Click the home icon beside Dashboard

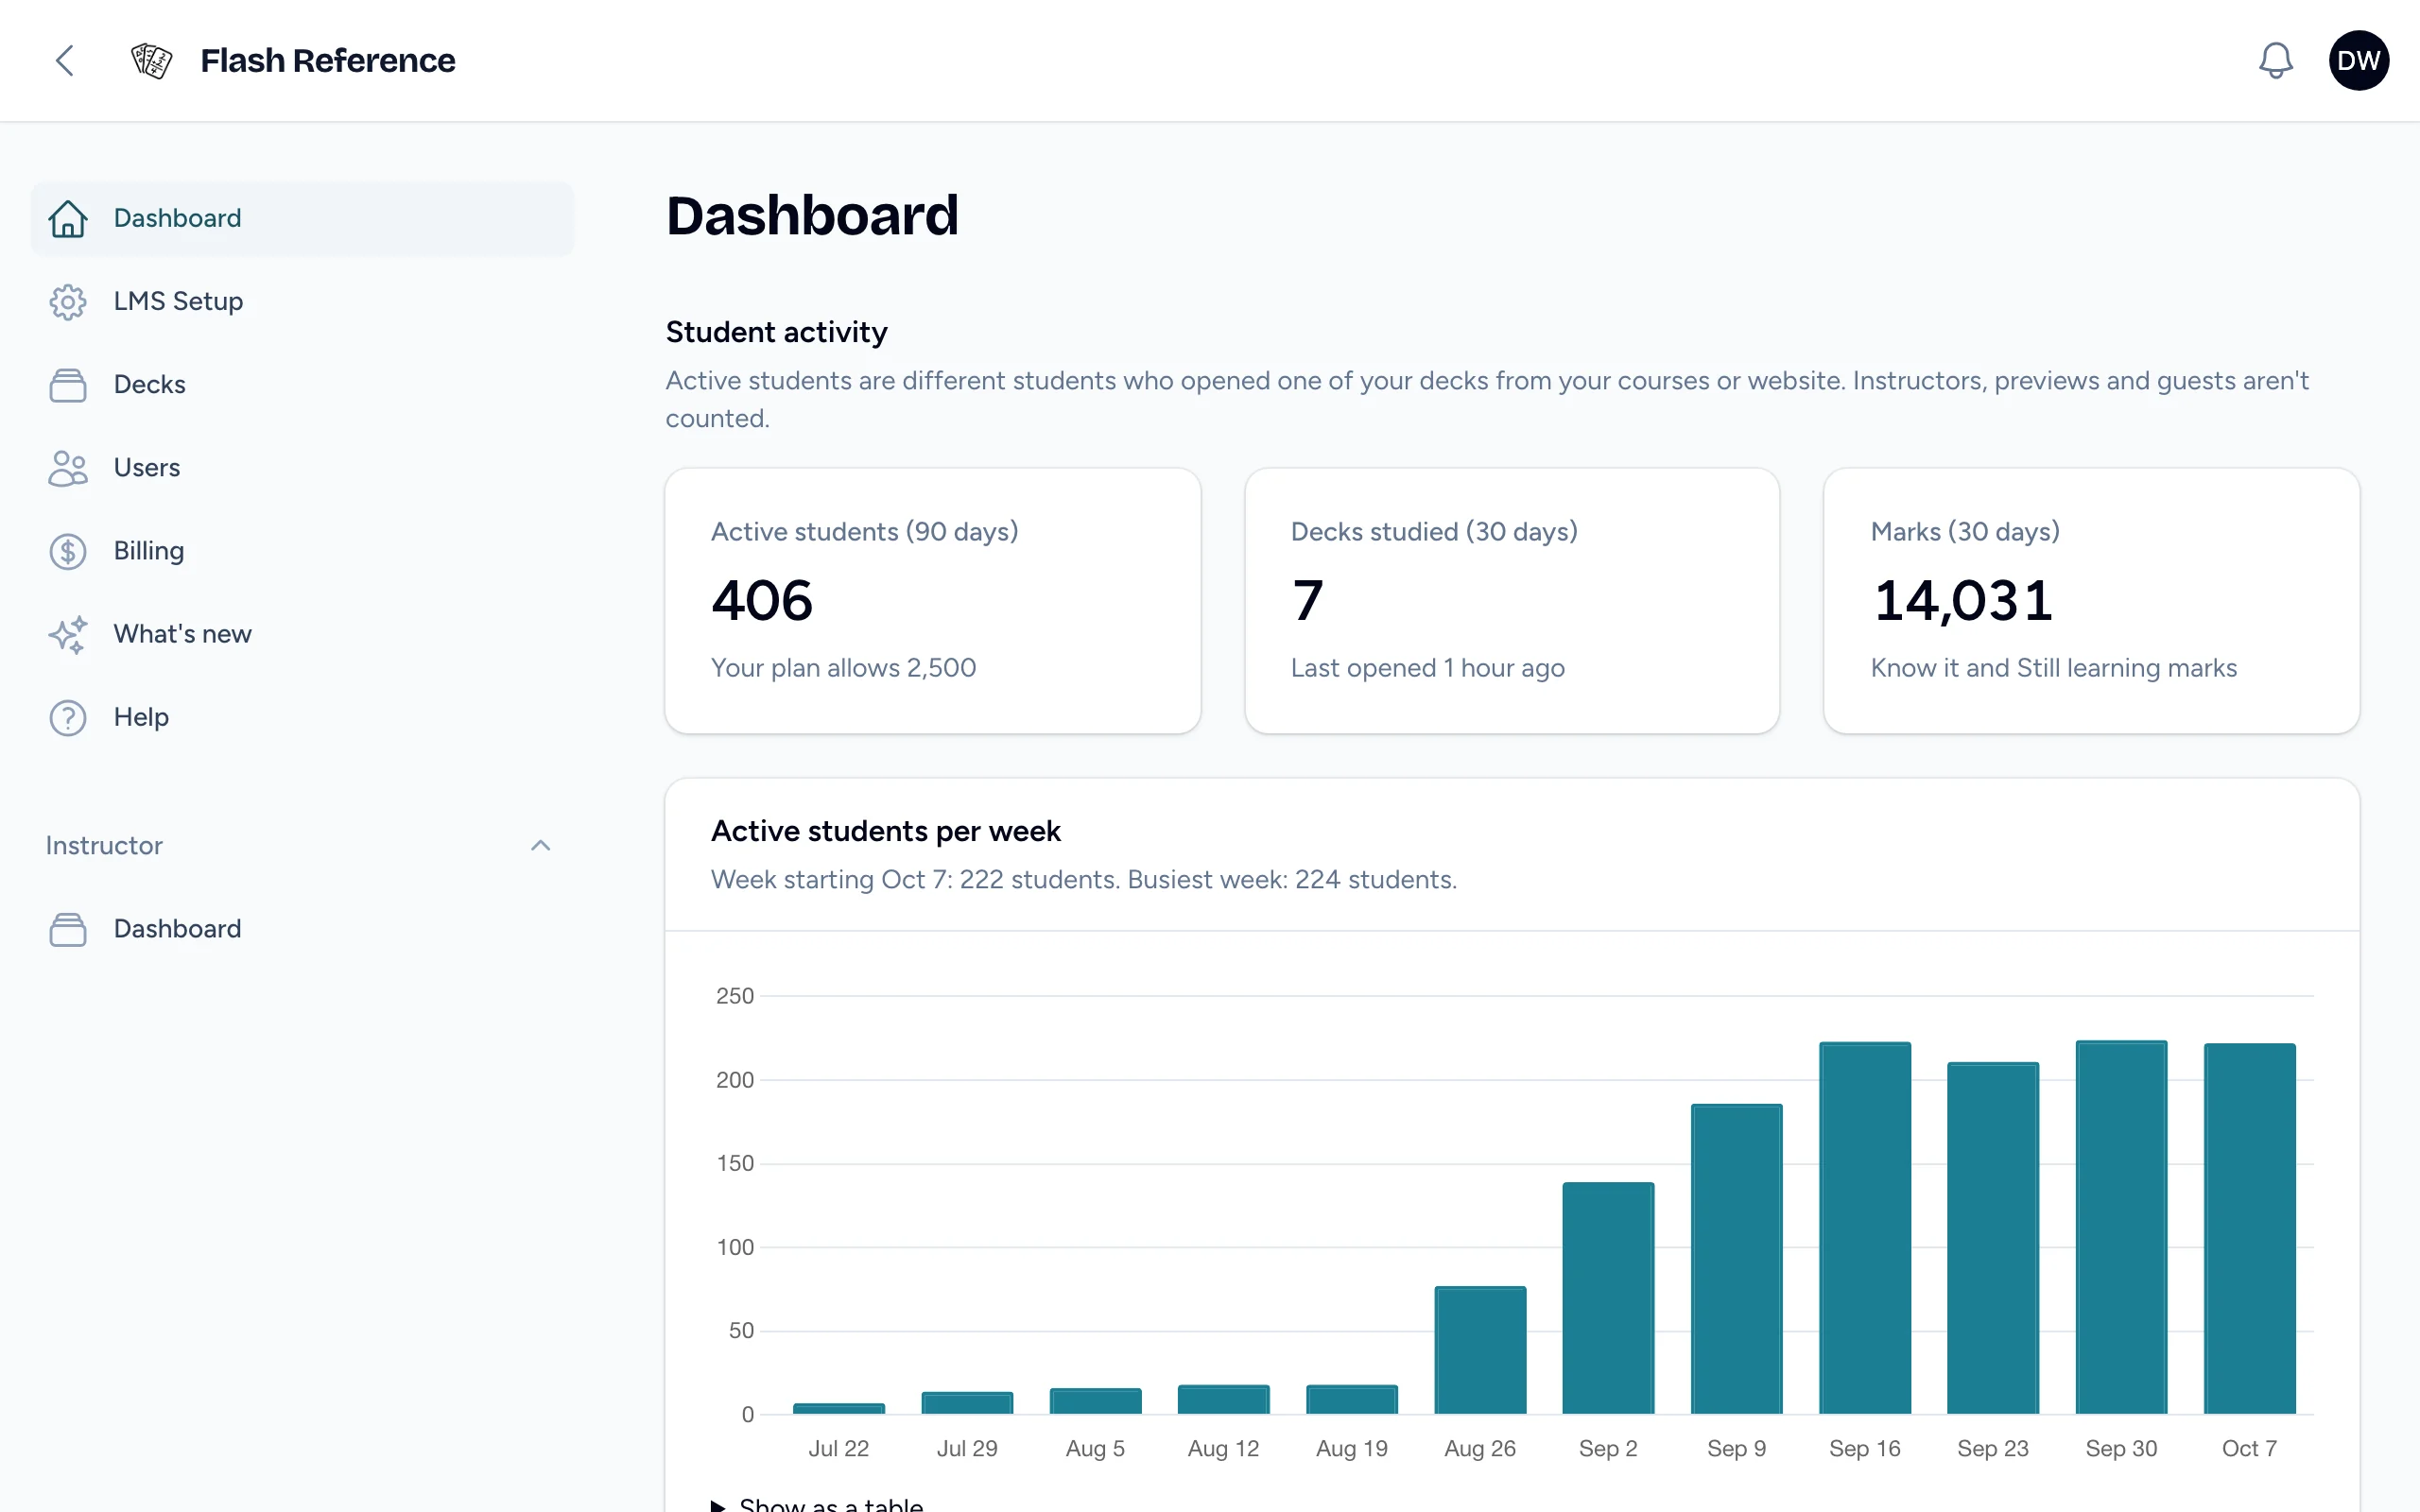click(x=68, y=218)
